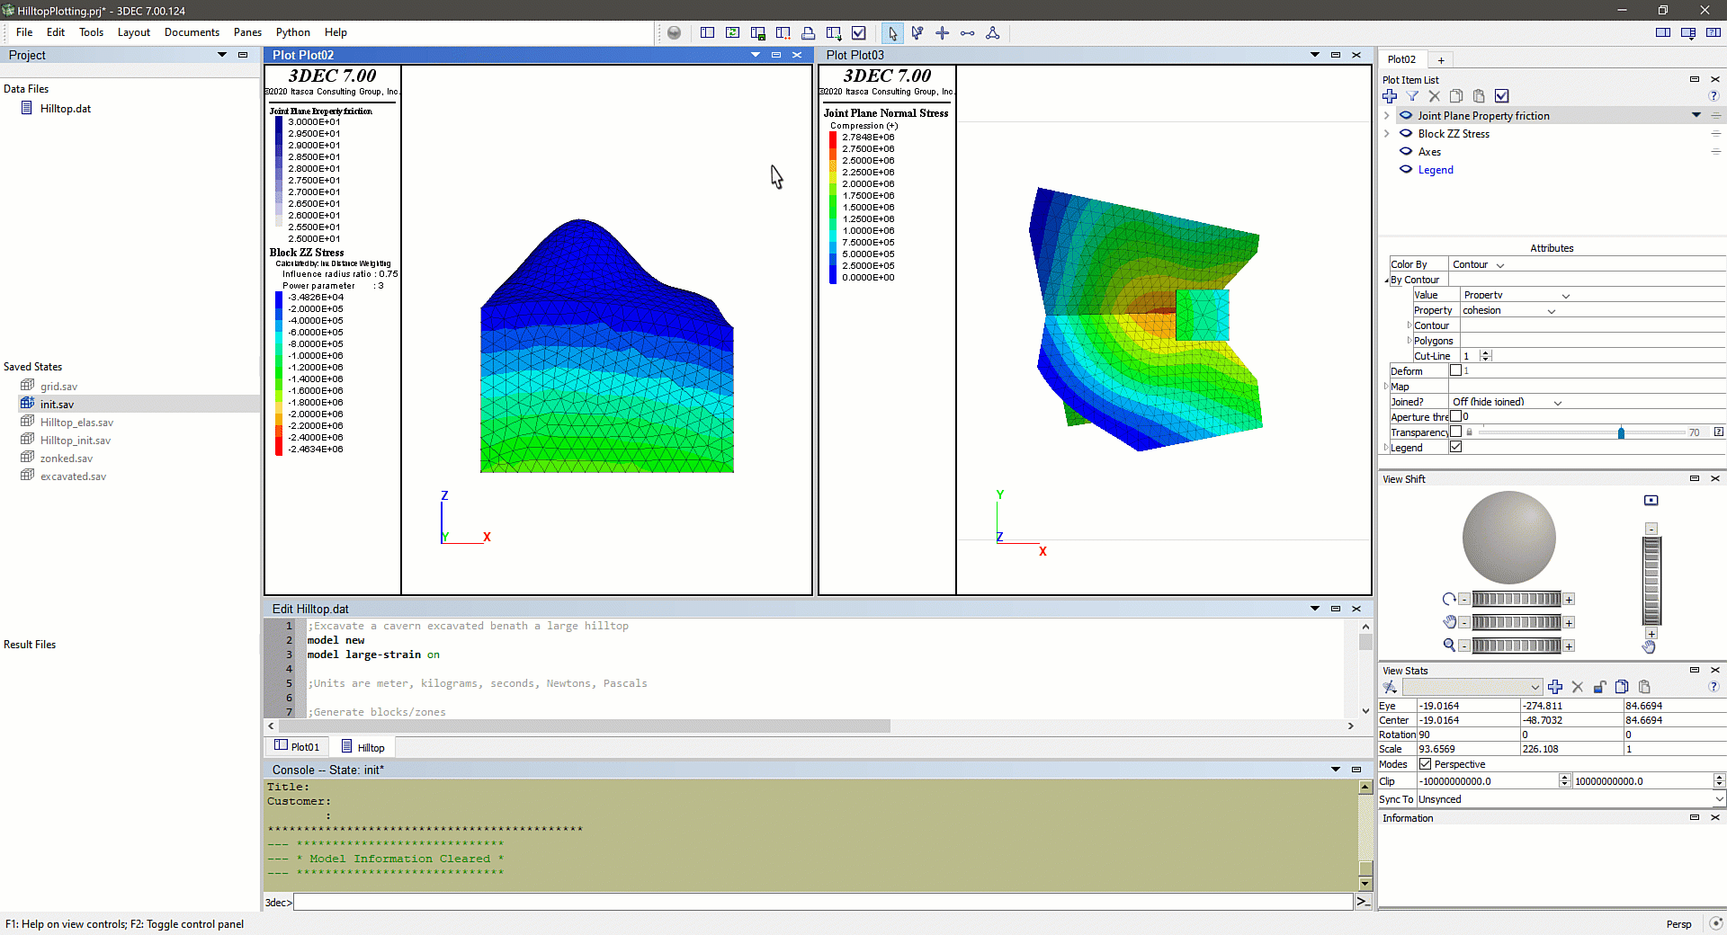Image resolution: width=1727 pixels, height=935 pixels.
Task: Open the Layout menu
Action: [134, 32]
